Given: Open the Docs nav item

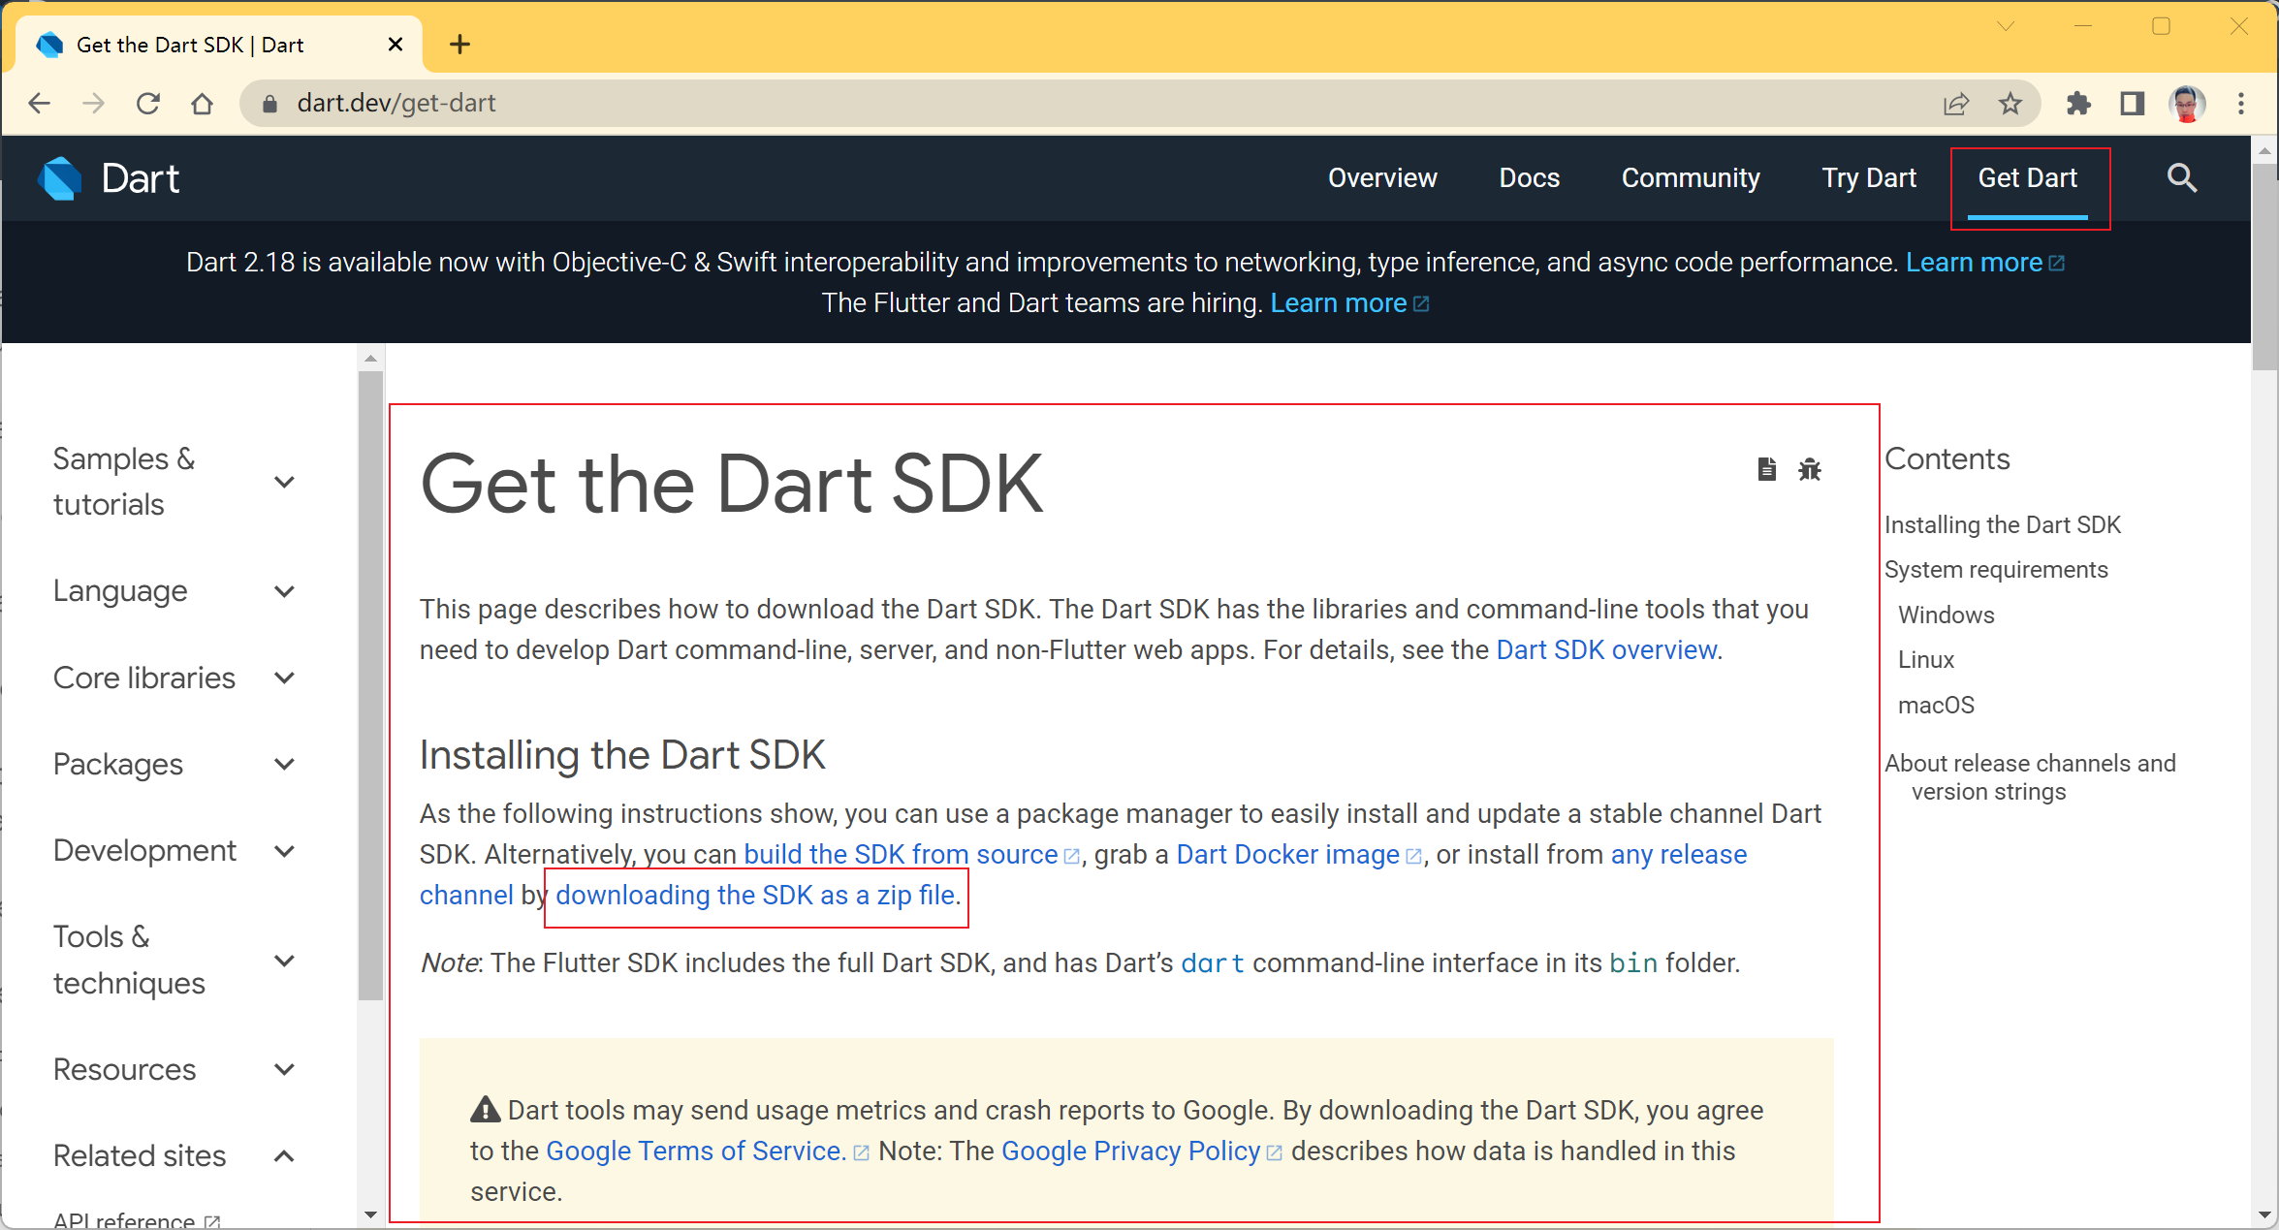Looking at the screenshot, I should point(1529,178).
